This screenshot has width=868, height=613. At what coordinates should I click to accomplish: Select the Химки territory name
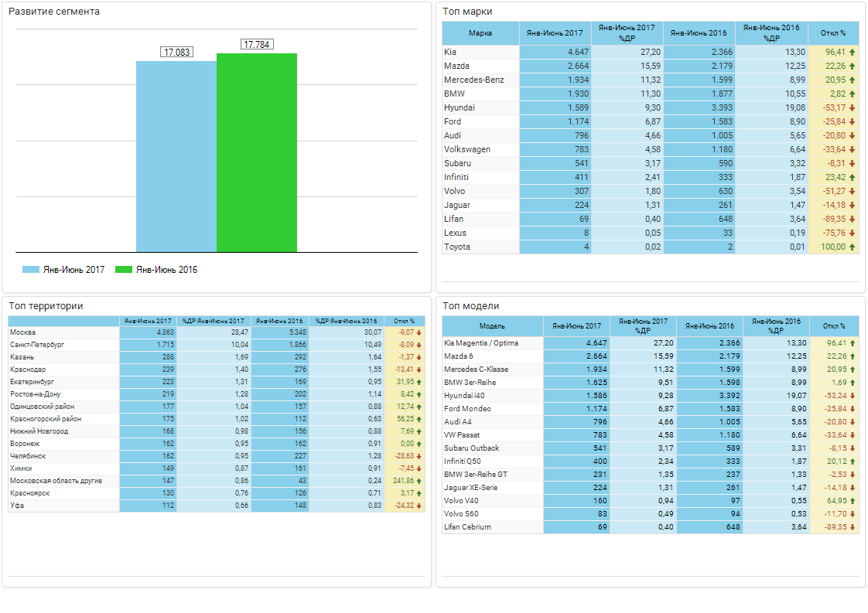coord(21,468)
